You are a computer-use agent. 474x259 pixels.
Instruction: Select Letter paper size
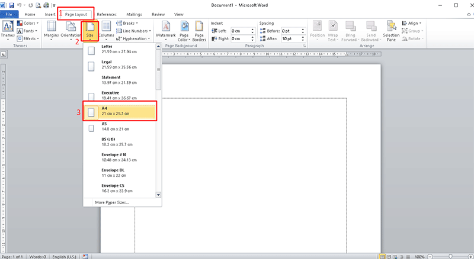coord(120,49)
